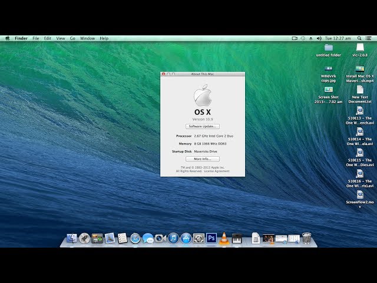Open the License Agreement link
The height and width of the screenshot is (283, 377).
(x=217, y=171)
